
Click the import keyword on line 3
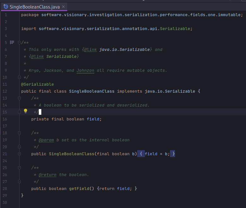[x=29, y=29]
